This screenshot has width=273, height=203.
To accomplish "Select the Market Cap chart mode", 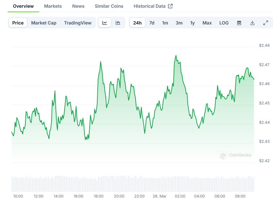I will 44,23.
